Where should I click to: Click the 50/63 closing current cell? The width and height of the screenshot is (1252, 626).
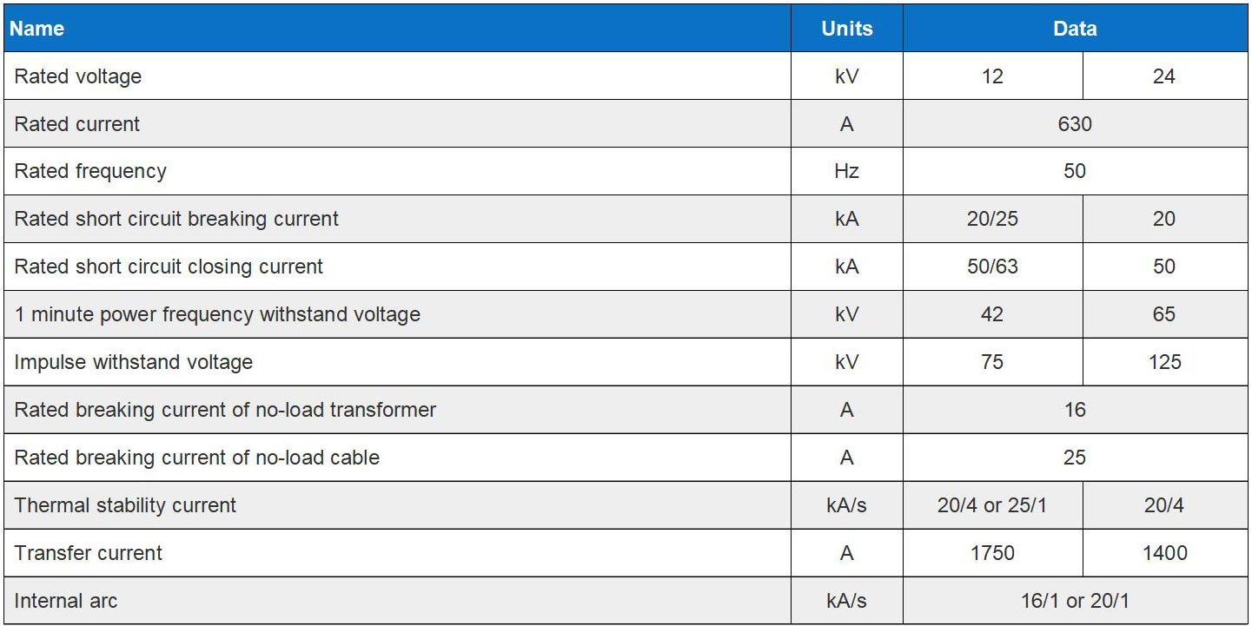tap(992, 267)
